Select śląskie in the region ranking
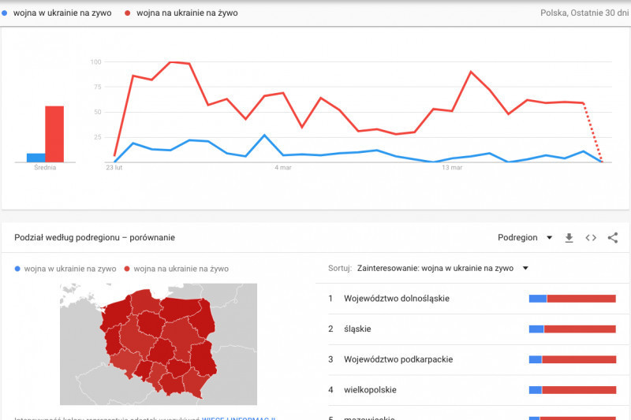Image resolution: width=631 pixels, height=420 pixels. [357, 329]
